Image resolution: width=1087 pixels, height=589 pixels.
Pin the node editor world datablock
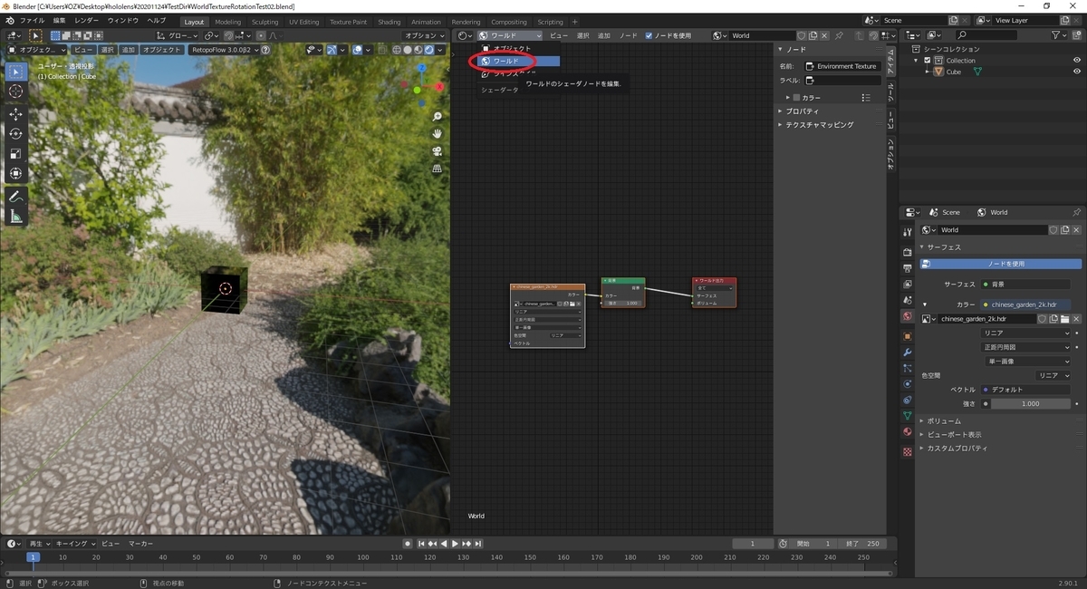(839, 35)
